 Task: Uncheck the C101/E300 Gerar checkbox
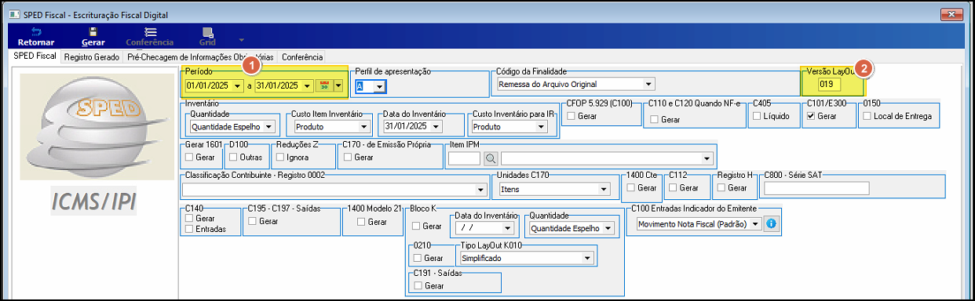coord(811,116)
